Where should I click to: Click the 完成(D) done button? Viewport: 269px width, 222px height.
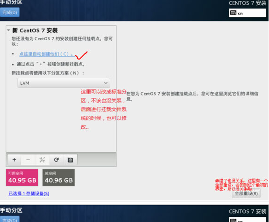point(10,12)
